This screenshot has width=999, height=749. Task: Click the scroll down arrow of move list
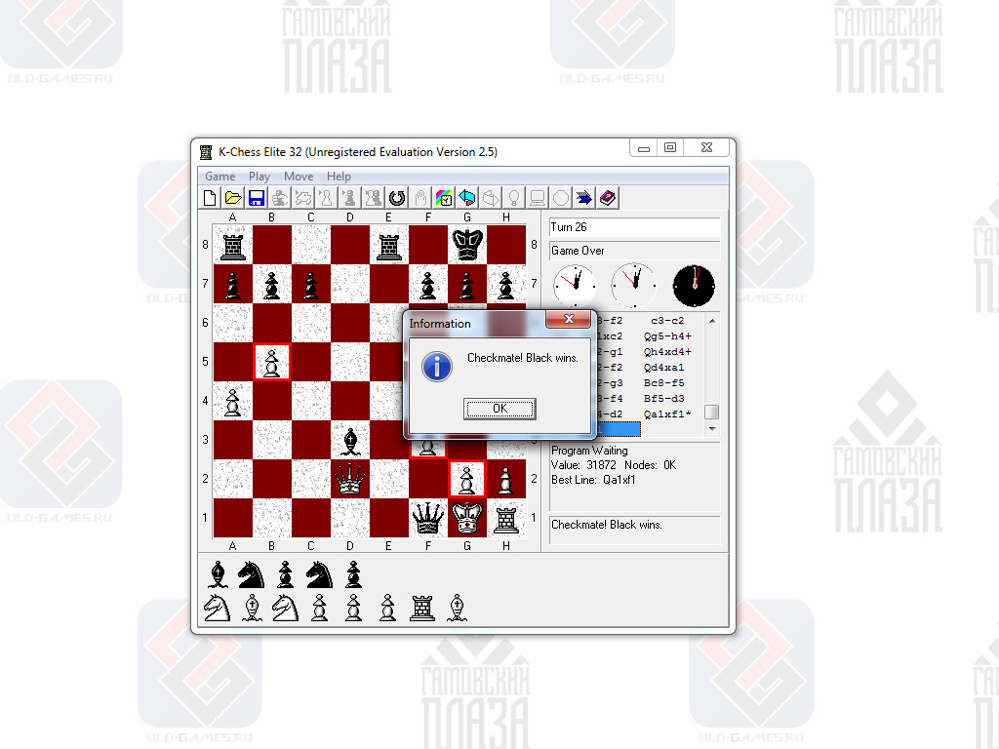point(712,429)
